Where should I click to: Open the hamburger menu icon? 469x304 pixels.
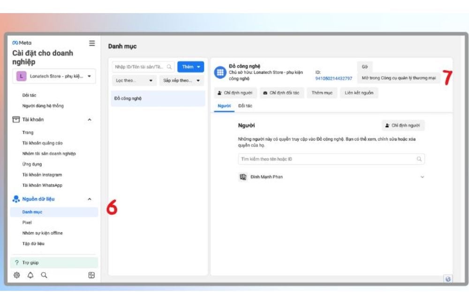coord(92,43)
